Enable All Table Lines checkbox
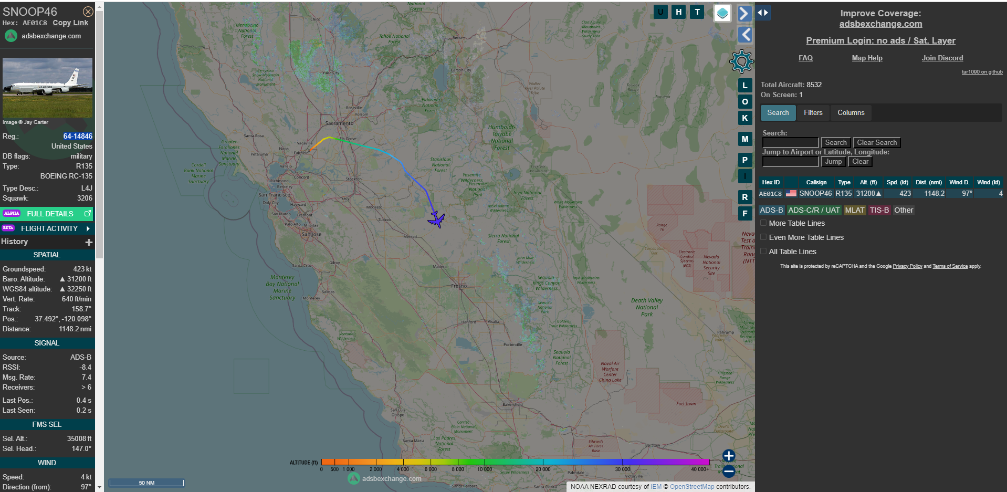1007x492 pixels. [x=763, y=252]
